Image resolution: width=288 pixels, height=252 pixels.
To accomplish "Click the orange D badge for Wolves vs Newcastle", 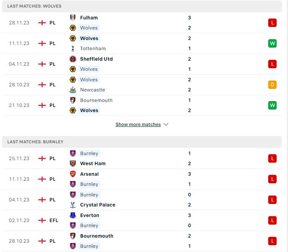I will tap(272, 85).
